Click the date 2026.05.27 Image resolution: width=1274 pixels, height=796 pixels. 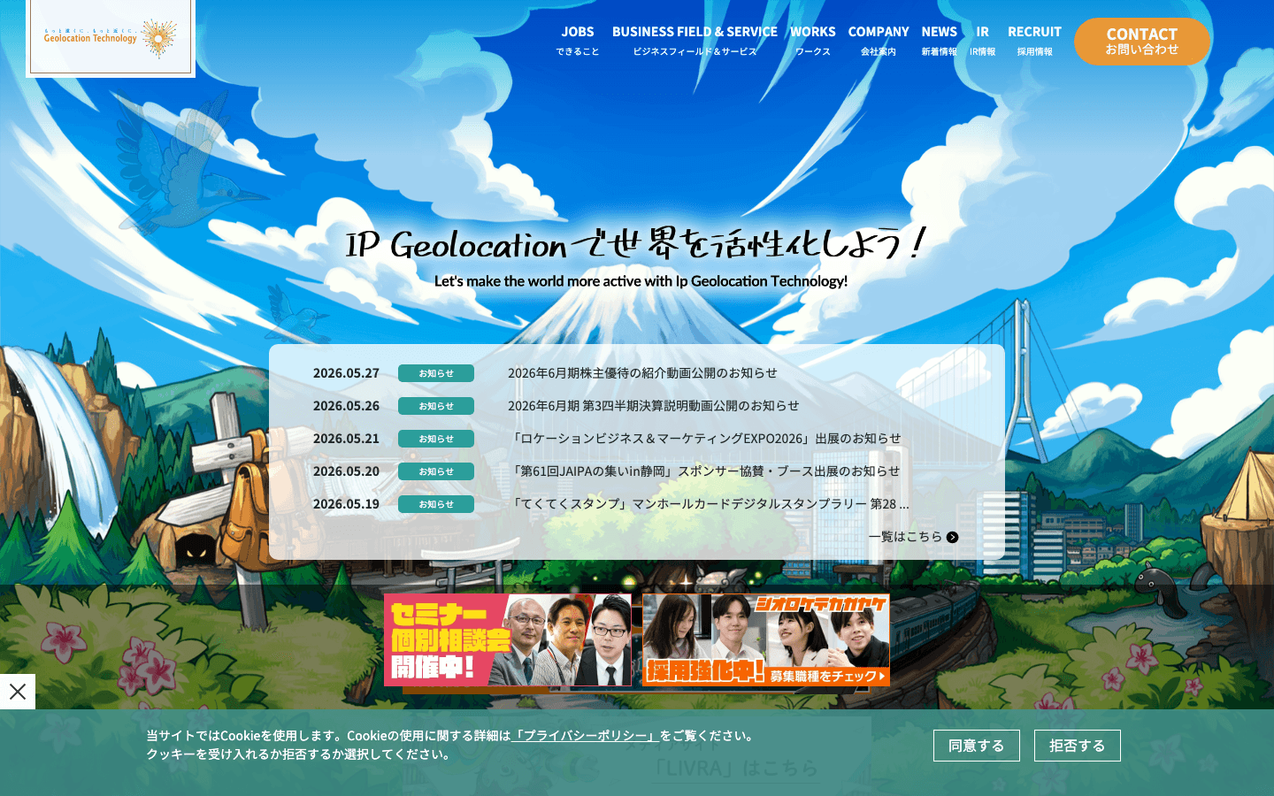pyautogui.click(x=346, y=373)
